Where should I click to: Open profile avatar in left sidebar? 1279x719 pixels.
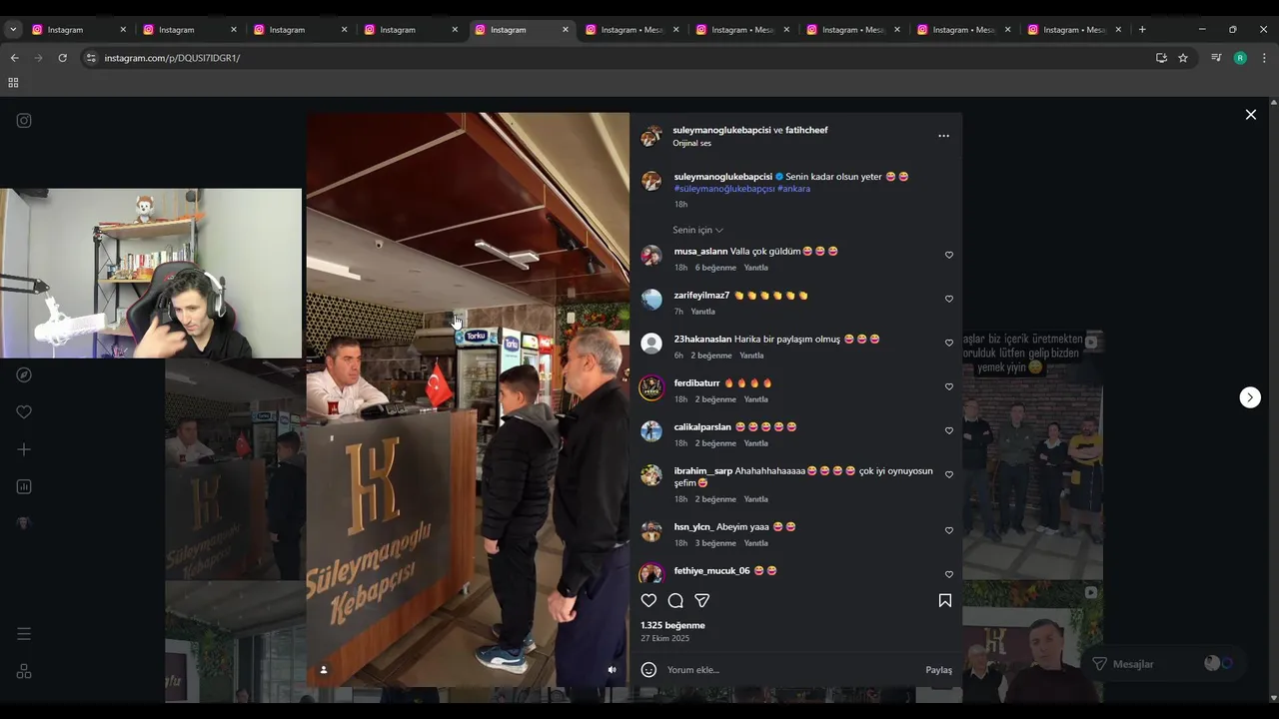(24, 523)
